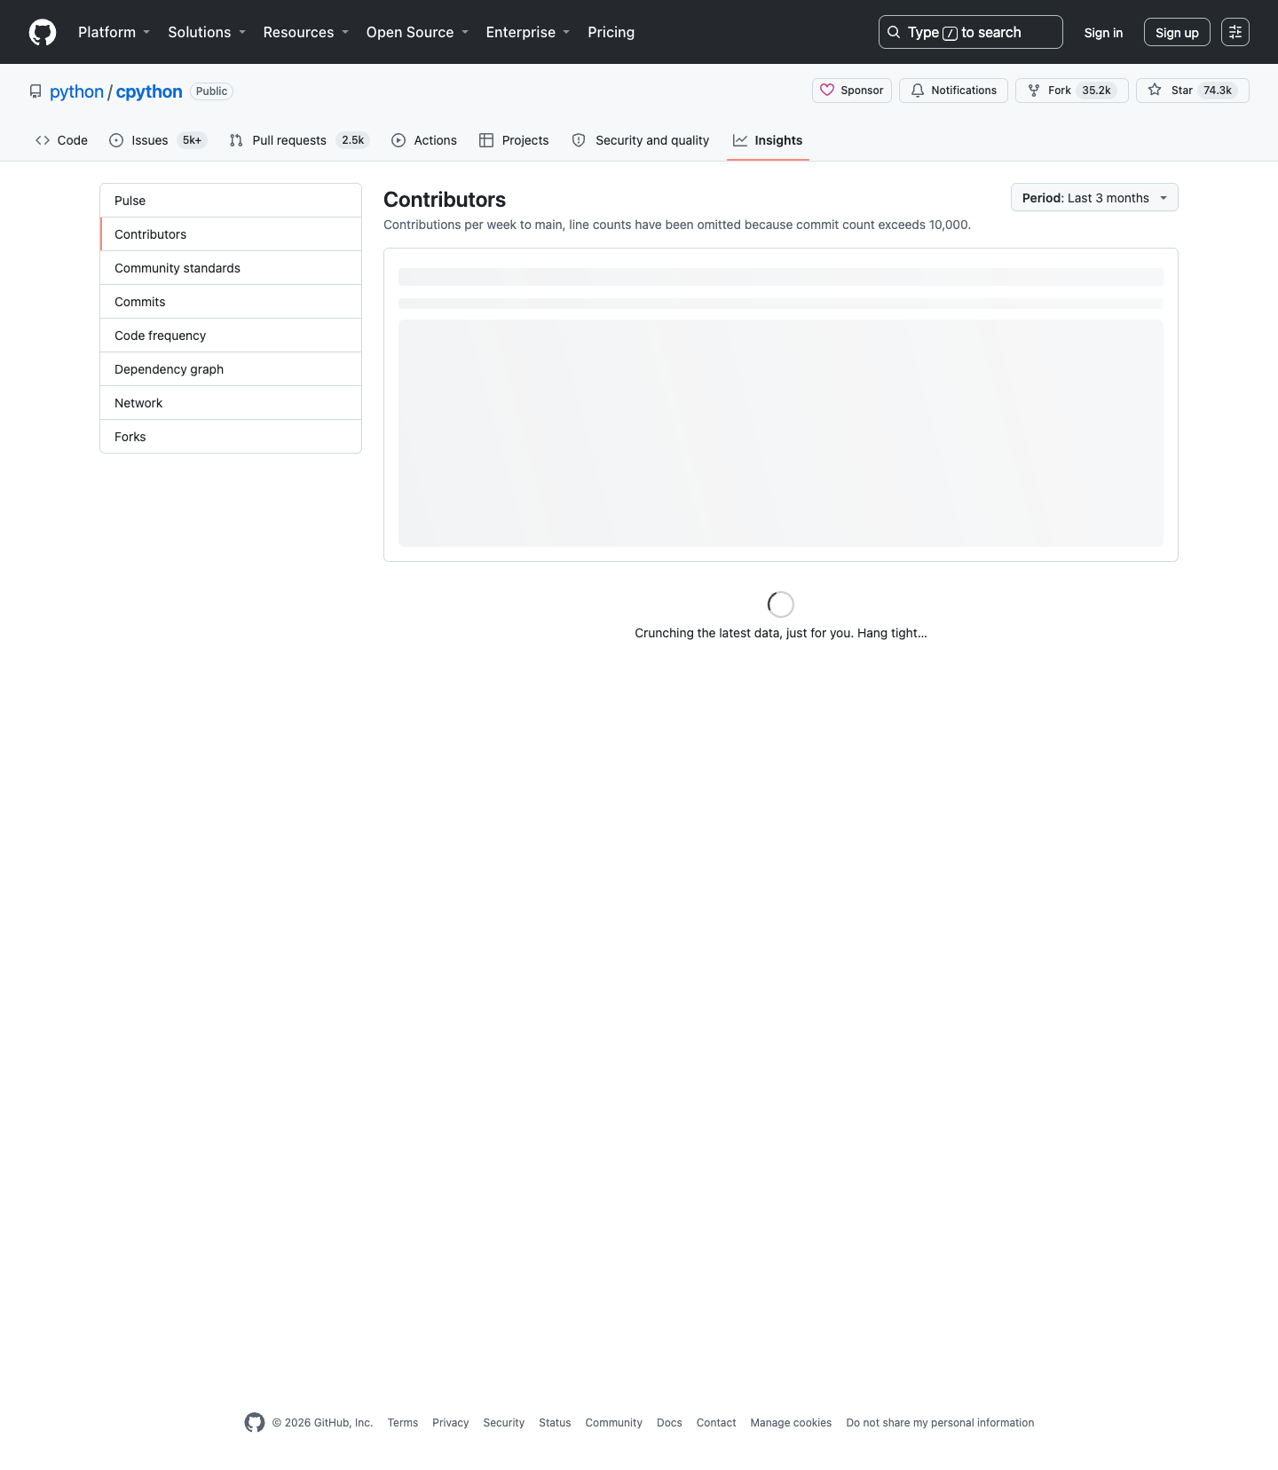The height and width of the screenshot is (1470, 1278).
Task: Click the Contact footer link
Action: (x=716, y=1423)
